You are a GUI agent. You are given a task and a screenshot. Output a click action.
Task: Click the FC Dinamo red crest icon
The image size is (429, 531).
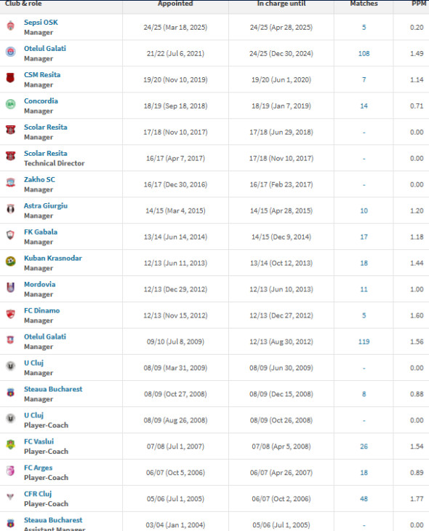(10, 314)
